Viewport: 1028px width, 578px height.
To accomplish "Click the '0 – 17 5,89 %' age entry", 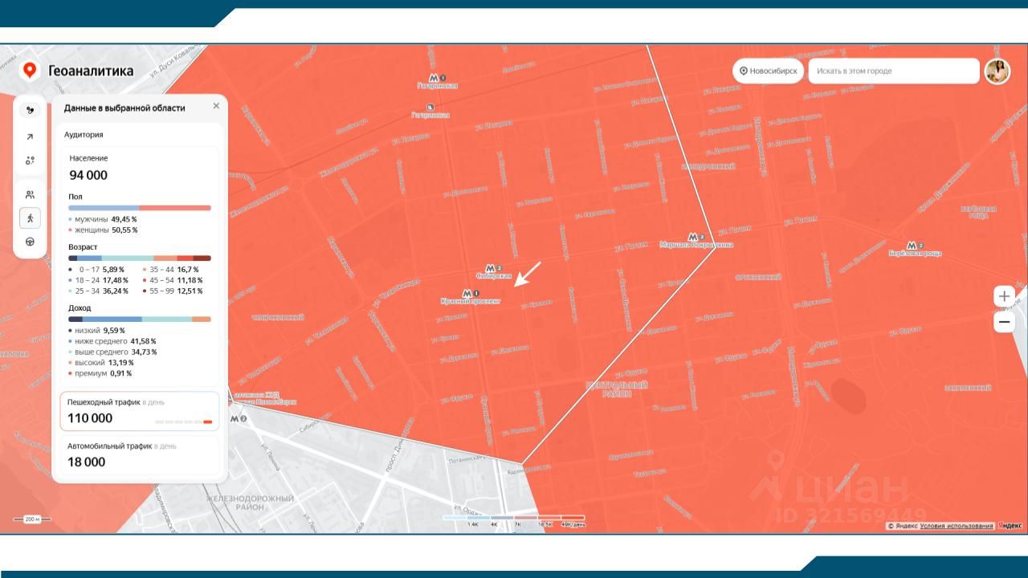I will 97,270.
